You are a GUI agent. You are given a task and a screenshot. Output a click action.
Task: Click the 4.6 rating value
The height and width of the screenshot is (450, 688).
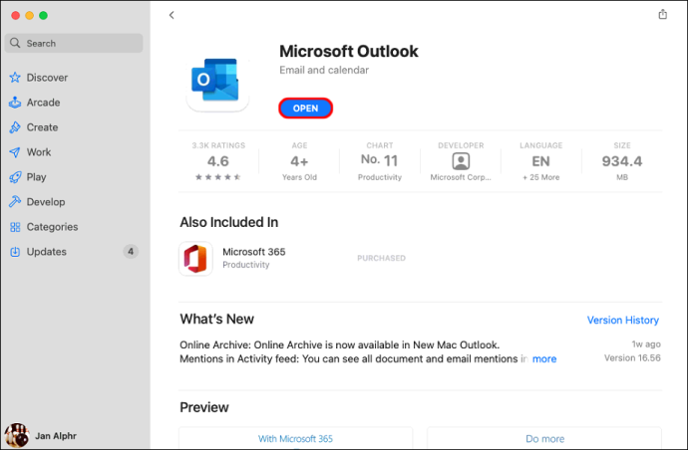pyautogui.click(x=218, y=161)
